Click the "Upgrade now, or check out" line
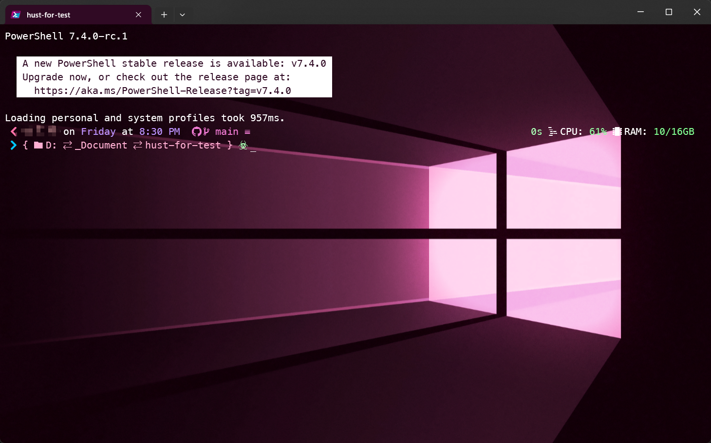711x443 pixels. (156, 77)
